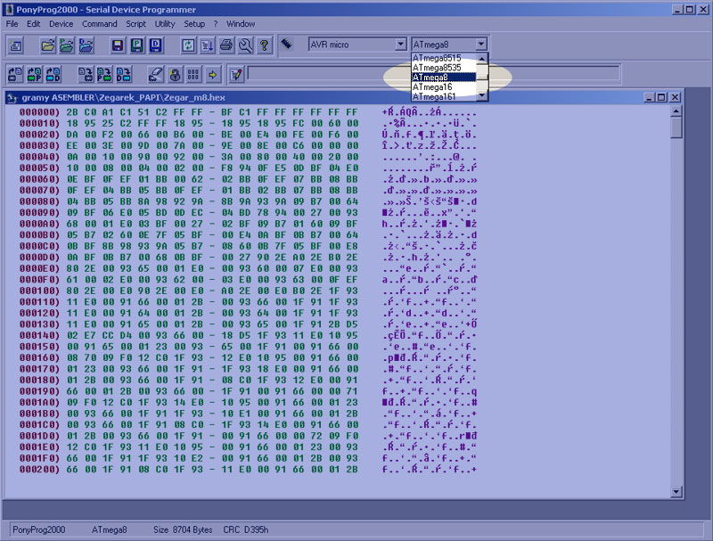This screenshot has height=541, width=713.
Task: Reload files with green arrows icon
Action: [188, 45]
